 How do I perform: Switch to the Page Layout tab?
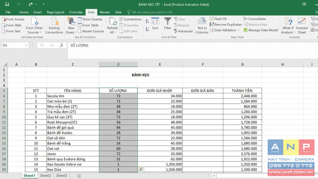(55, 12)
